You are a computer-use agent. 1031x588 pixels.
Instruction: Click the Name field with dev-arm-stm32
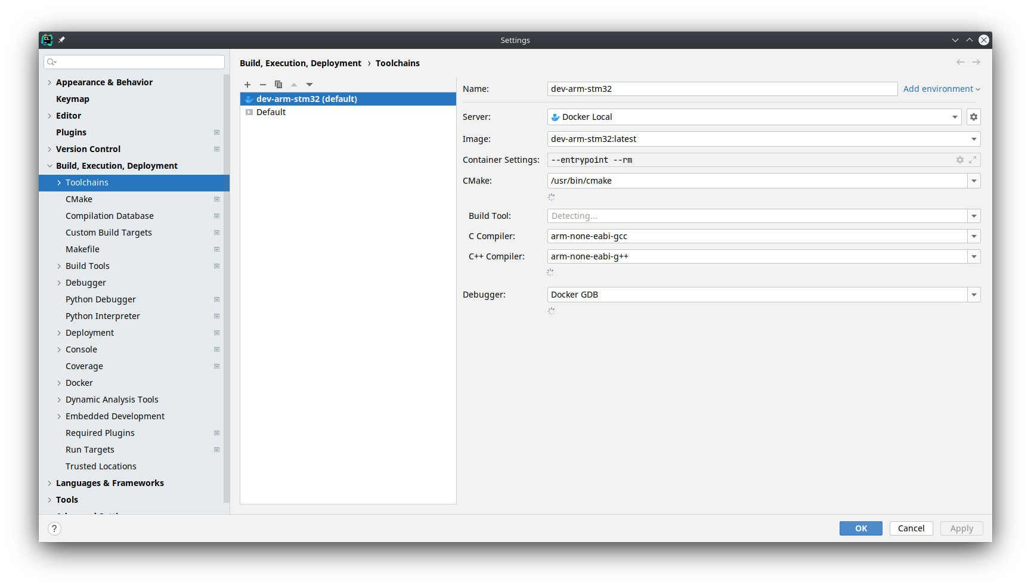pyautogui.click(x=722, y=89)
